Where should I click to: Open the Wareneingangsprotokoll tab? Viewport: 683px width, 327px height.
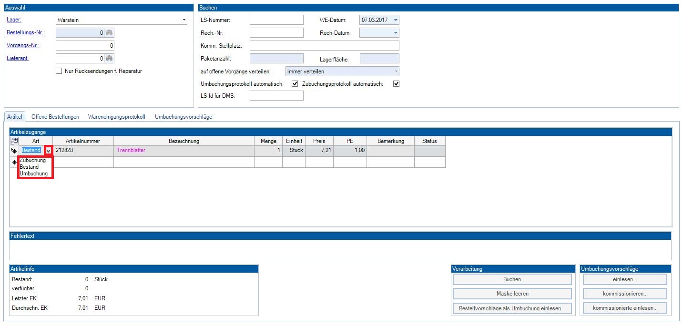click(x=117, y=117)
